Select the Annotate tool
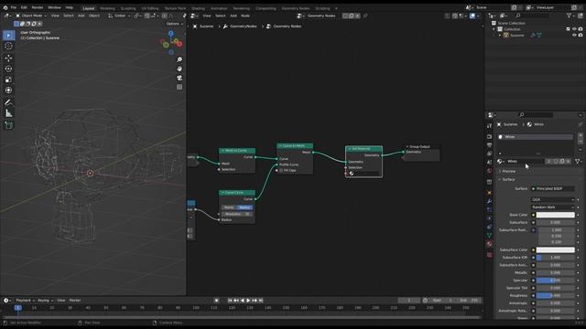The width and height of the screenshot is (586, 329). (x=8, y=102)
